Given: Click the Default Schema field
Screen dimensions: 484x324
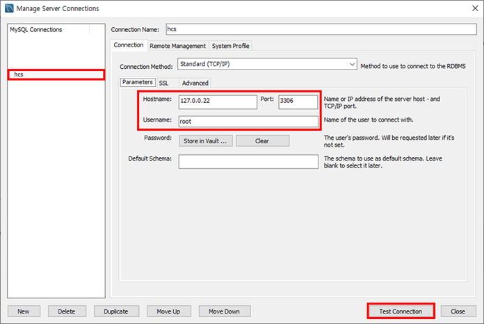Looking at the screenshot, I should click(x=248, y=162).
